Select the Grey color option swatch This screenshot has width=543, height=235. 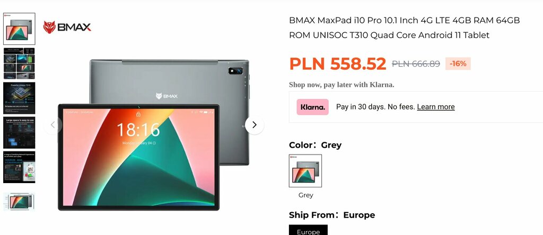pos(305,171)
